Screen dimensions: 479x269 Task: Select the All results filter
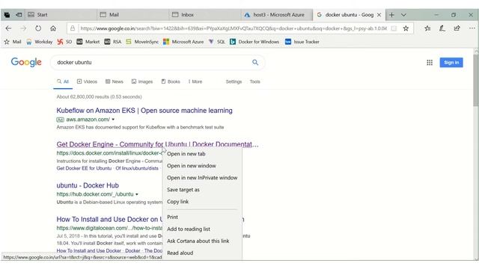coord(63,81)
